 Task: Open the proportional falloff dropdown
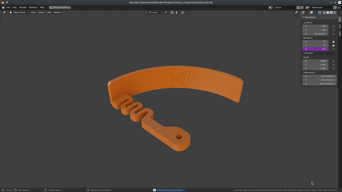pos(188,13)
